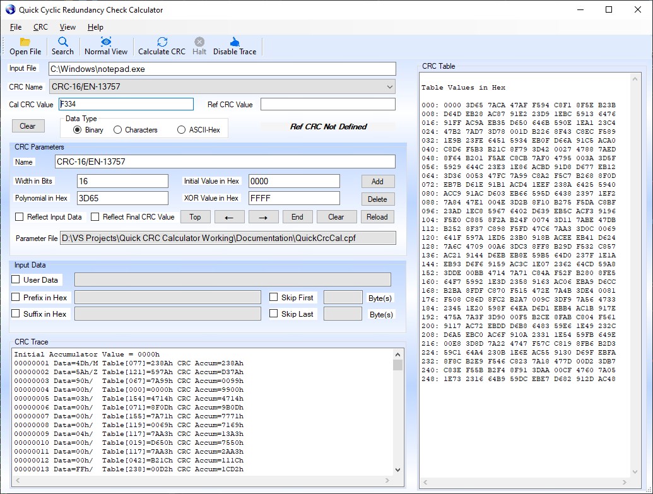
Task: Enable the User Data checkbox
Action: [16, 279]
